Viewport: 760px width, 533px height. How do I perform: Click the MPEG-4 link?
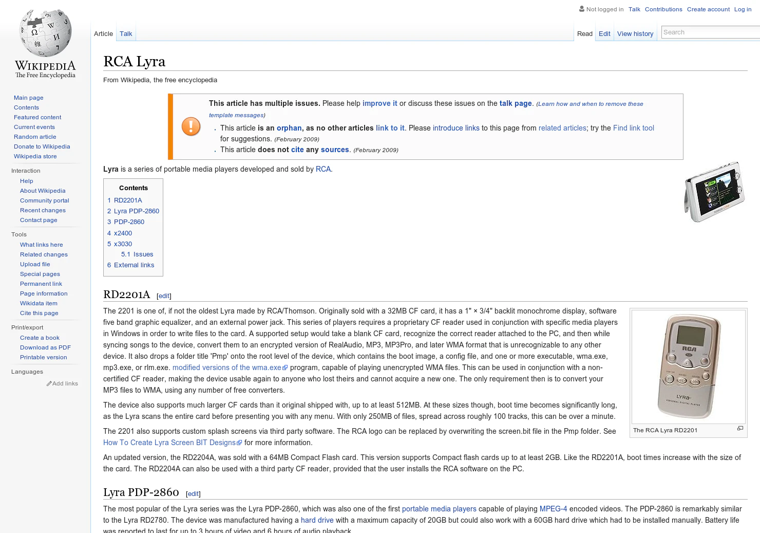pos(553,509)
